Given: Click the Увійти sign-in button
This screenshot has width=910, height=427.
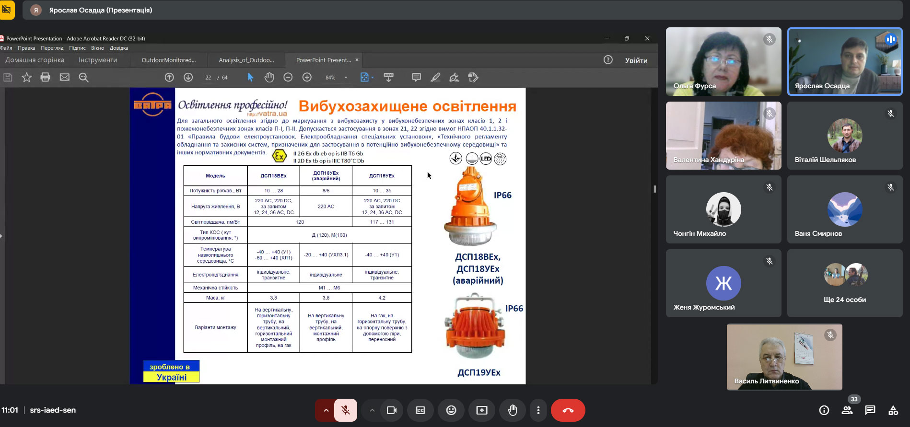Looking at the screenshot, I should click(636, 60).
